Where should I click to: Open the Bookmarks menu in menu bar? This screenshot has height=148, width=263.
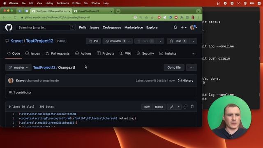pyautogui.click(x=63, y=3)
